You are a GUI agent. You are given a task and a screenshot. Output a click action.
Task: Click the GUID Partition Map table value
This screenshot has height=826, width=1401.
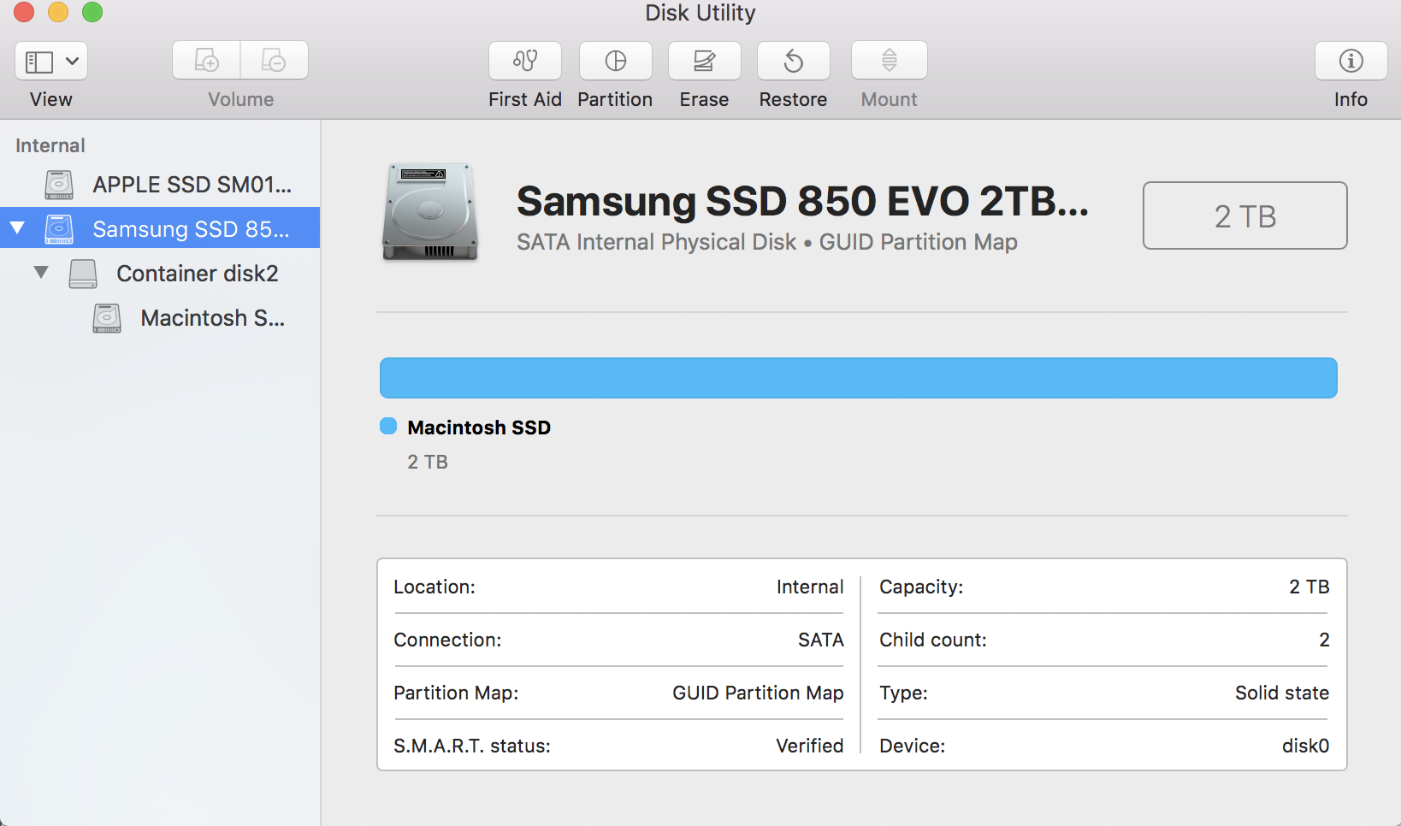758,693
